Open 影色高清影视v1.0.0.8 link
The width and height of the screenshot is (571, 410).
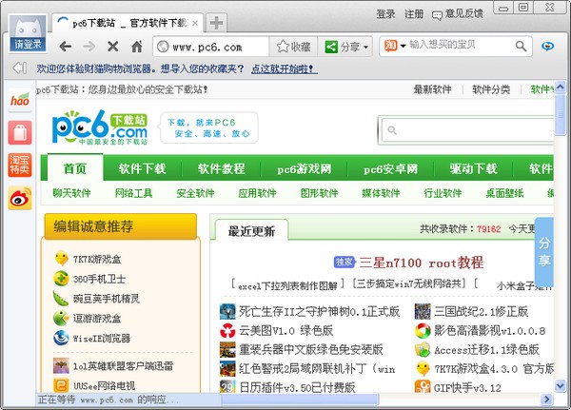pyautogui.click(x=490, y=331)
